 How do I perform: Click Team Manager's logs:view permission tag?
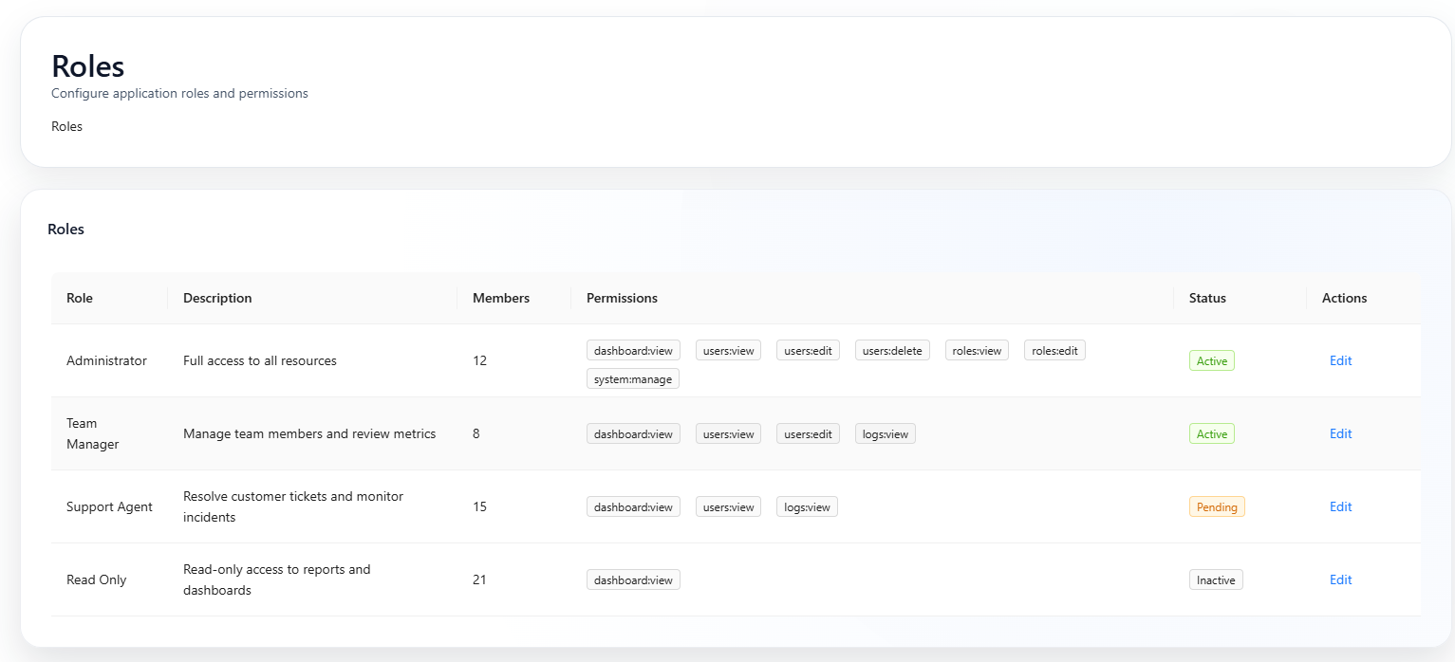885,433
